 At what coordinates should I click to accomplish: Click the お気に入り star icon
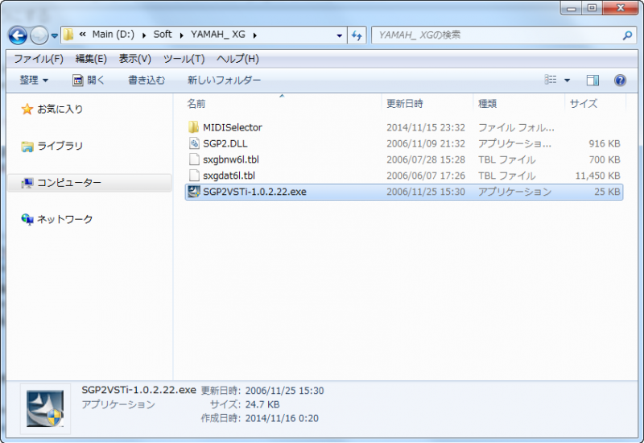point(27,110)
